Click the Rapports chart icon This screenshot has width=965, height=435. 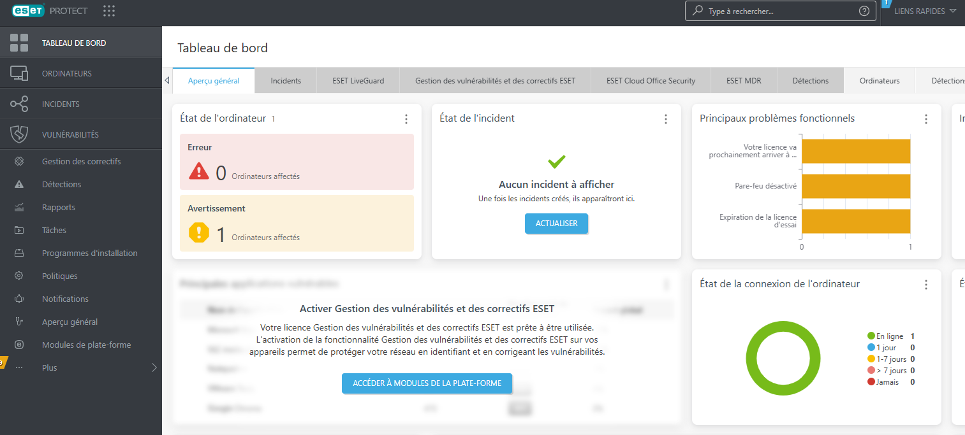tap(19, 207)
